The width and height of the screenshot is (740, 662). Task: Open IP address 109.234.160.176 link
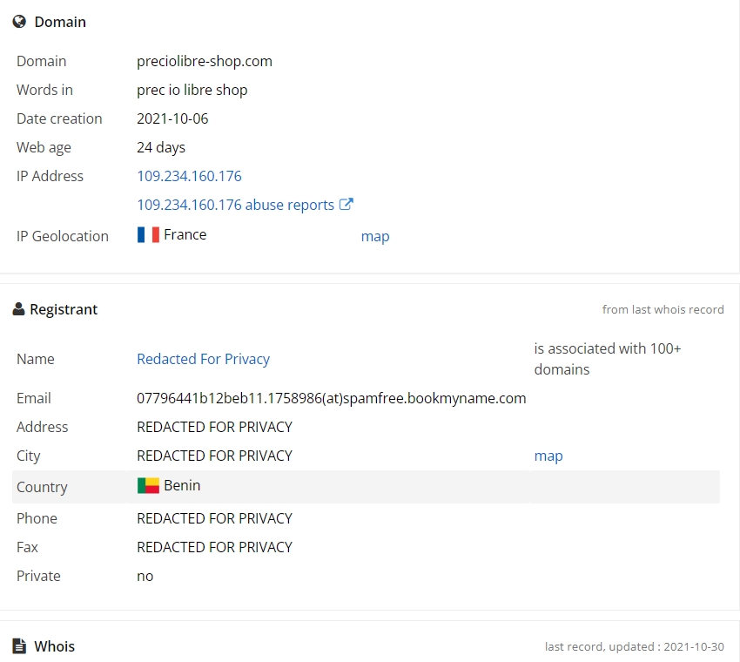189,176
